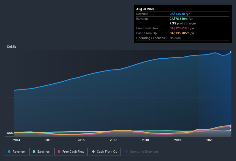Click the CA$135.706m cash from op value
236x161 pixels.
(179, 33)
